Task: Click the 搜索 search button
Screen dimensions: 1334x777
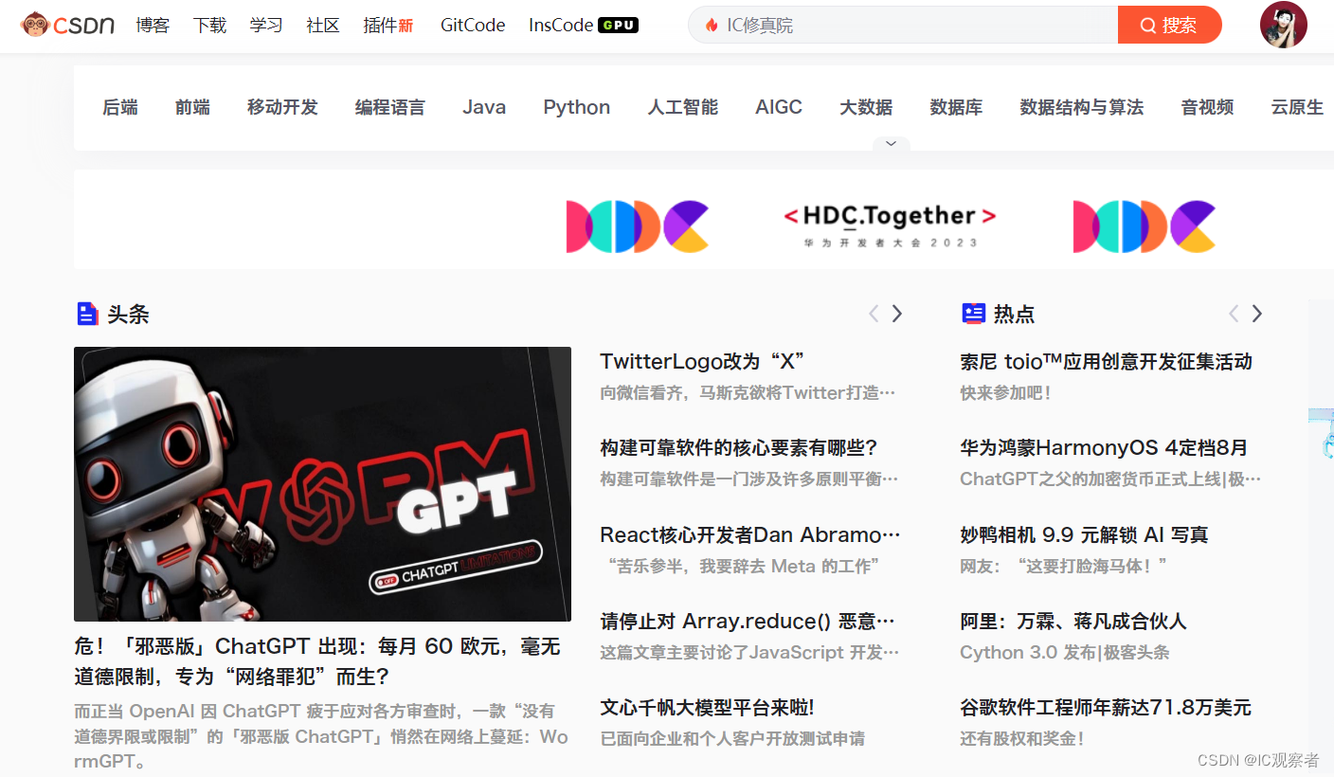Action: [1170, 26]
